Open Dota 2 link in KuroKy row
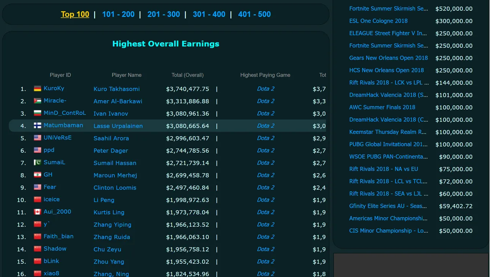The image size is (490, 277). click(266, 89)
